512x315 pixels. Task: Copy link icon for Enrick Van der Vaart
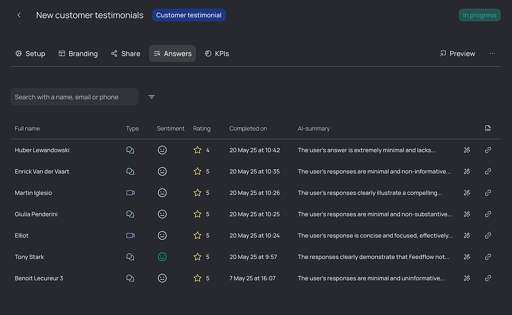pos(488,172)
